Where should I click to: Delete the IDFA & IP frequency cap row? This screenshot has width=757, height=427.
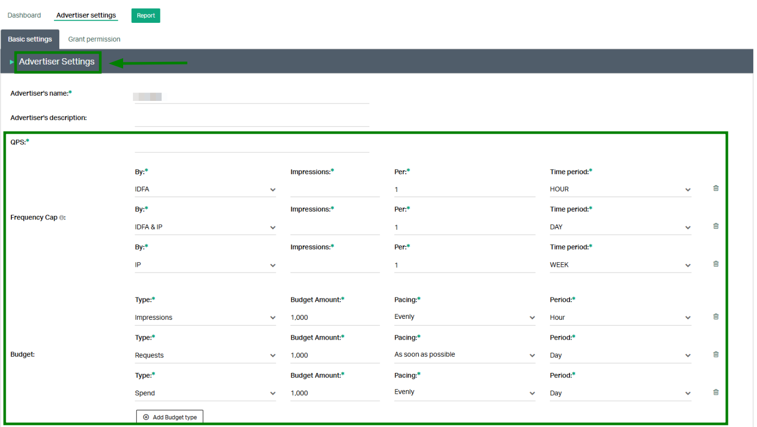pyautogui.click(x=715, y=226)
